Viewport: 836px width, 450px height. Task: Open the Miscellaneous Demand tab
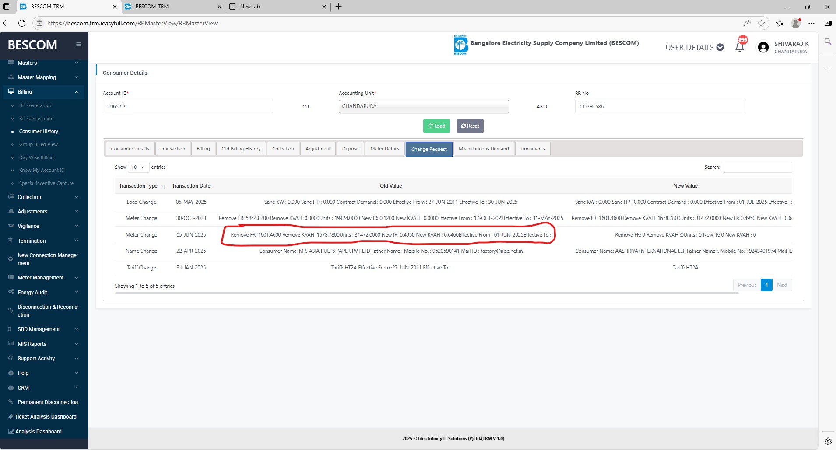pos(484,149)
